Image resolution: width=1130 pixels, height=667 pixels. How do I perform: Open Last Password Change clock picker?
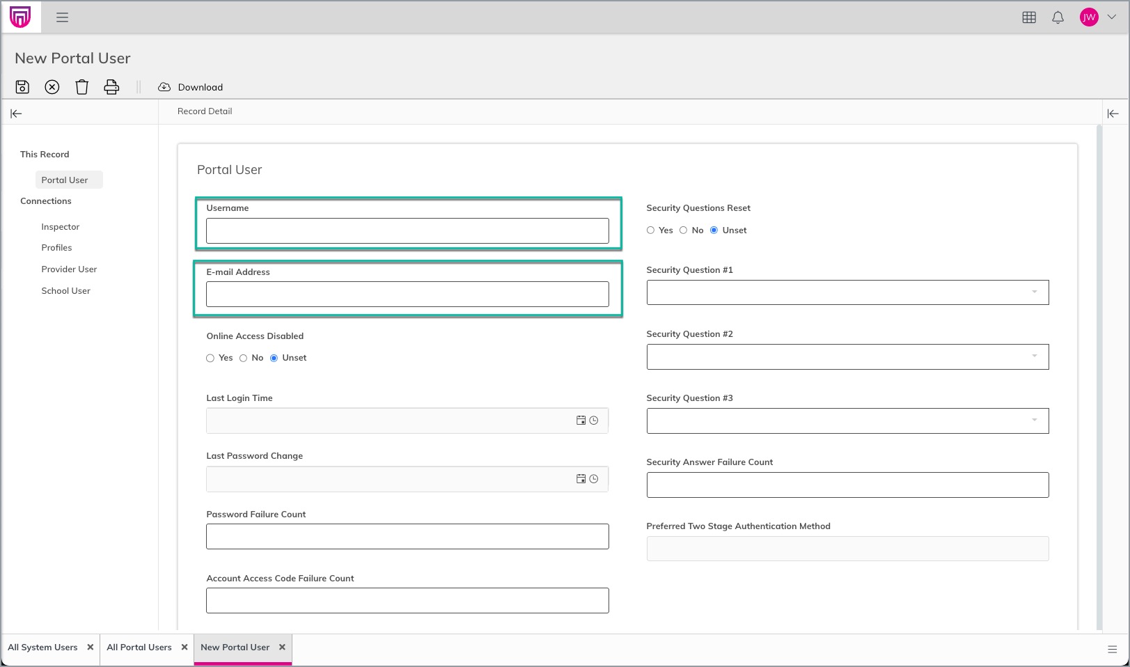tap(594, 479)
